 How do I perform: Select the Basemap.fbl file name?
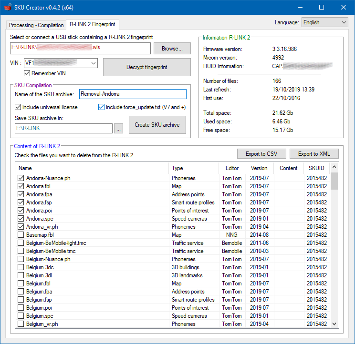coord(40,235)
